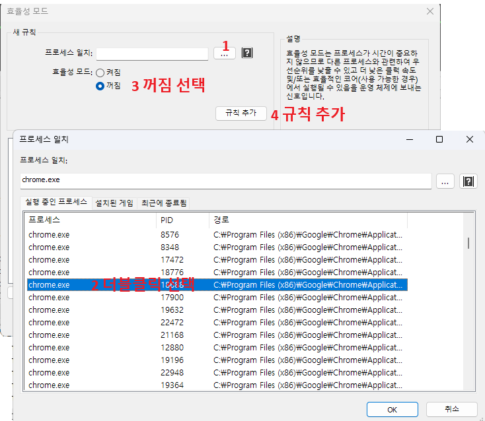Select chrome.exe row with PID 12880

[217, 348]
